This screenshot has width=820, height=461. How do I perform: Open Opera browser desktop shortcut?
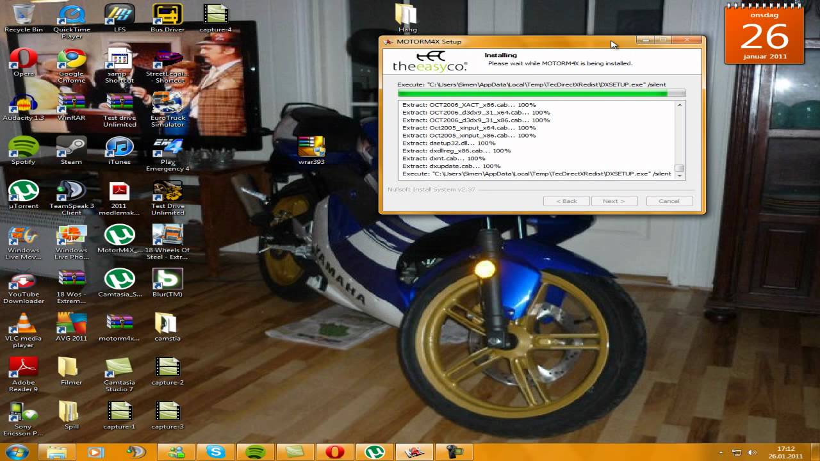(24, 62)
